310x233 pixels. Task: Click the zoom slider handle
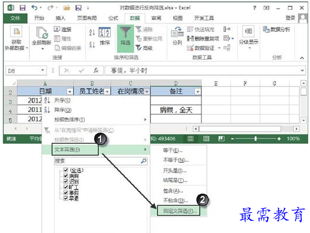click(x=255, y=139)
